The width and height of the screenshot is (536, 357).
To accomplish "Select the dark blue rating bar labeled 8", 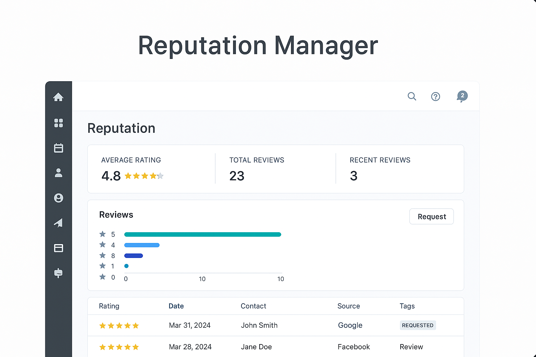I will tap(134, 256).
